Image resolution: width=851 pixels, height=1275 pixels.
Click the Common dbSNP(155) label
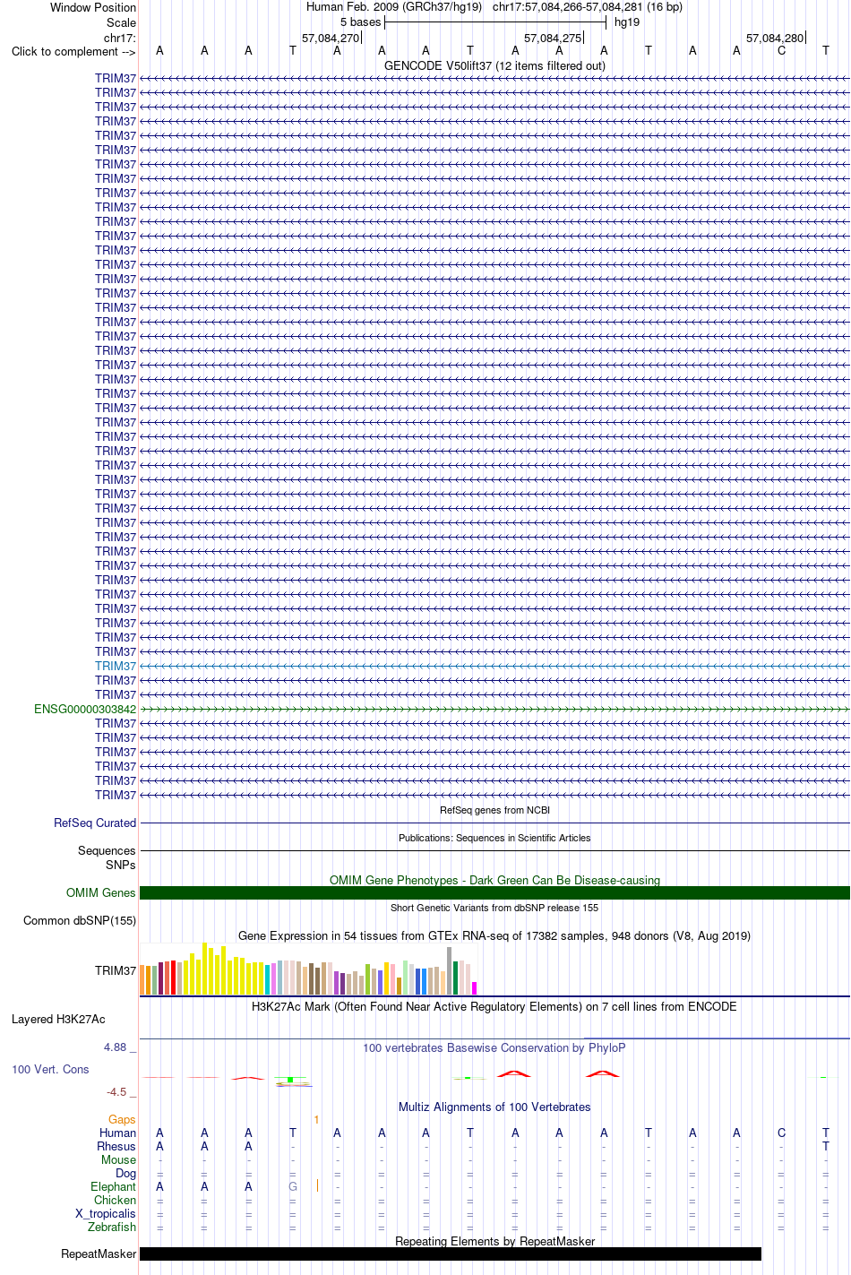pyautogui.click(x=80, y=920)
